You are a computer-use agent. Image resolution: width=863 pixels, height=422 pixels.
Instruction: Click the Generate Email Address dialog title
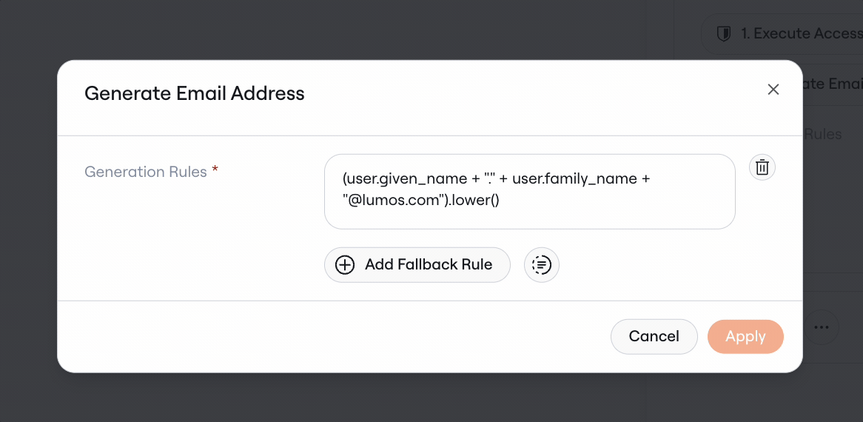click(x=194, y=93)
